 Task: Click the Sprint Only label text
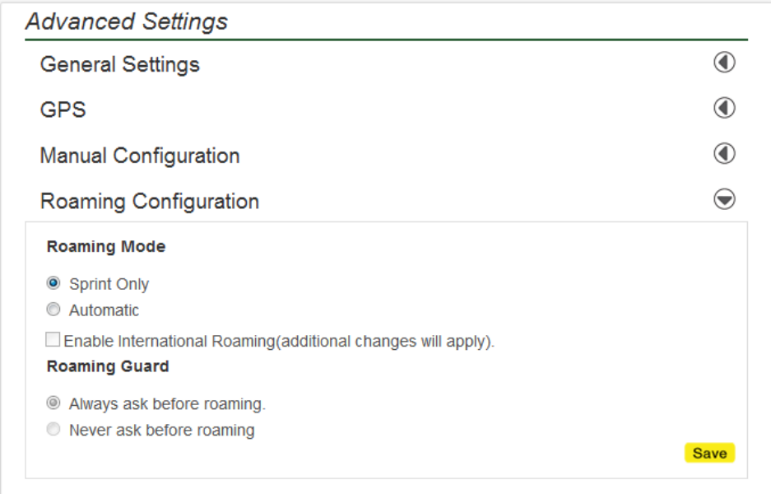point(109,284)
